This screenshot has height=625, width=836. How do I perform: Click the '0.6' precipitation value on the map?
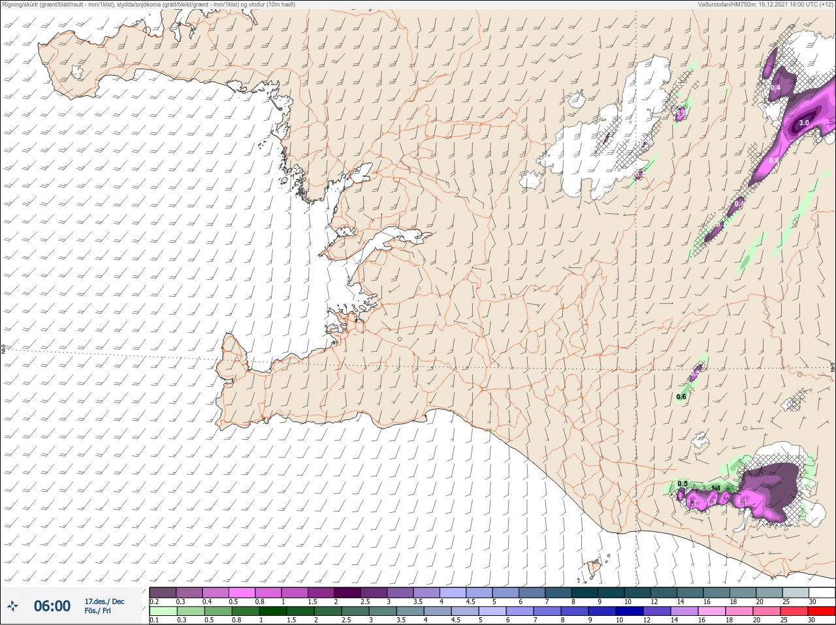click(x=681, y=397)
